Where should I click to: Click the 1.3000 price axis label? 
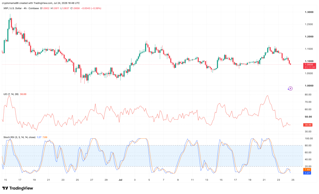(309, 12)
